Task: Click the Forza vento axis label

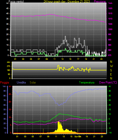Action: (x=16, y=2)
